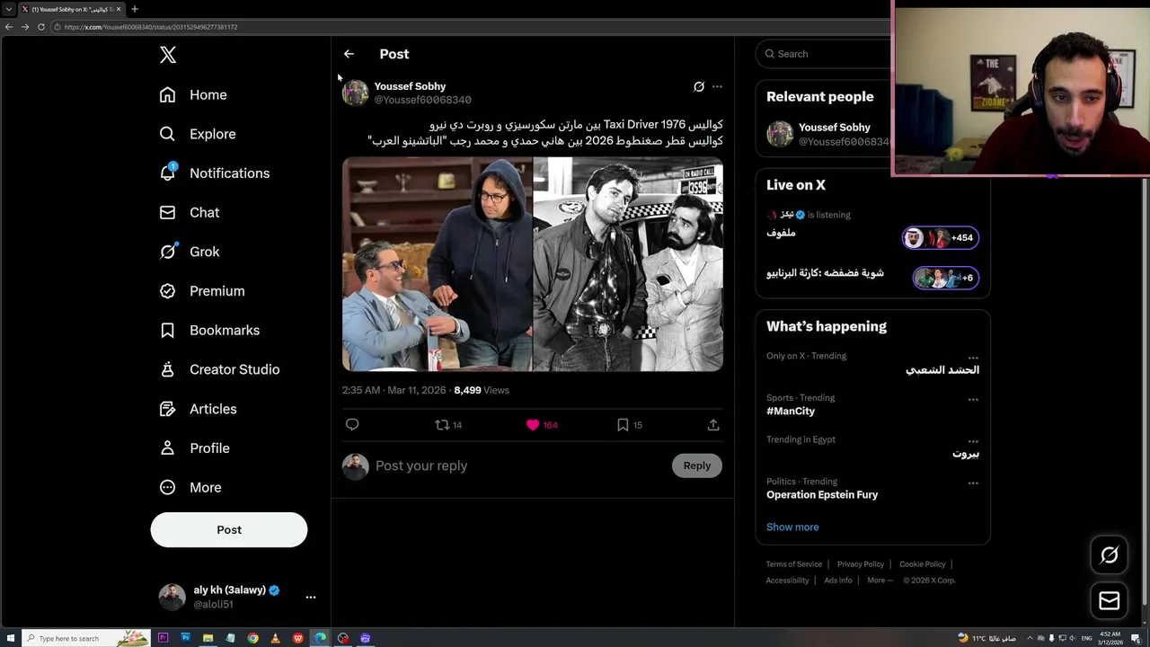Click the large Post button in sidebar
Image resolution: width=1150 pixels, height=647 pixels.
229,529
